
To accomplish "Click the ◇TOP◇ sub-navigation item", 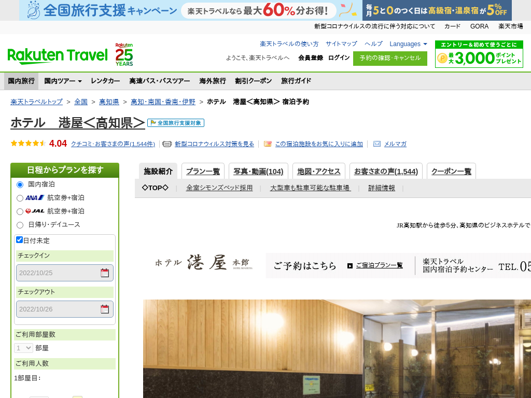I will [x=155, y=188].
